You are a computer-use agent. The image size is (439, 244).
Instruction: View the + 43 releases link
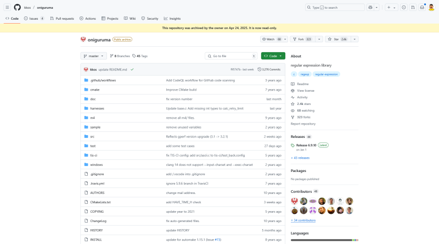pos(300,158)
